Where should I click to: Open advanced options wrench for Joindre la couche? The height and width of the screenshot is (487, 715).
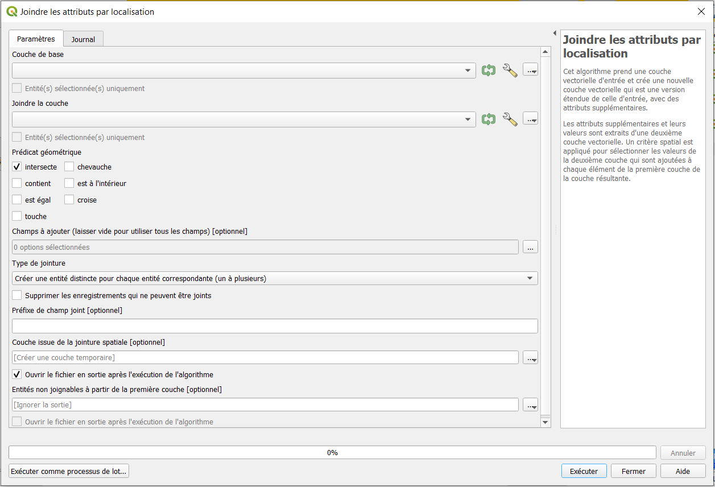coord(510,119)
